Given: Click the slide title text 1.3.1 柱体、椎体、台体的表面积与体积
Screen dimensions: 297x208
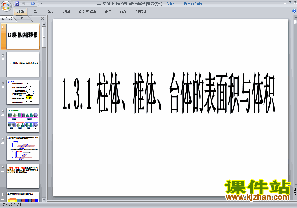Looking at the screenshot, I should 168,93.
